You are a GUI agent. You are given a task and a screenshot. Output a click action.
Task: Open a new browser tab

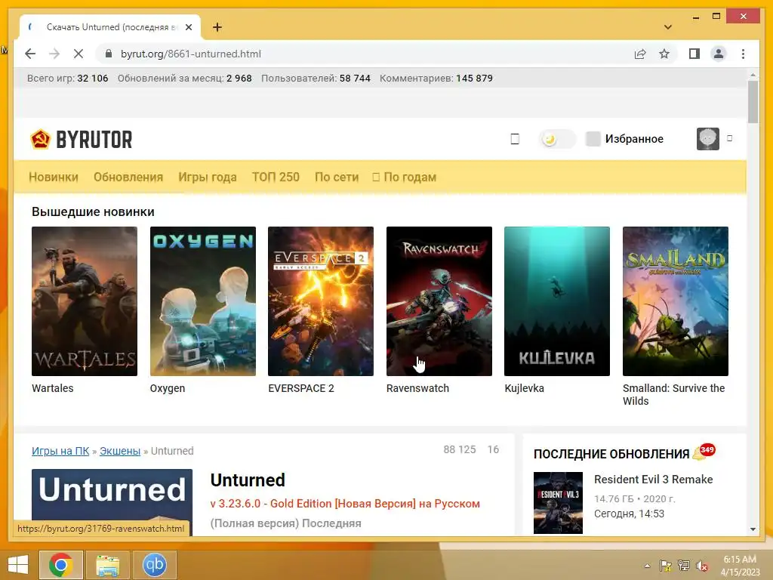click(217, 27)
